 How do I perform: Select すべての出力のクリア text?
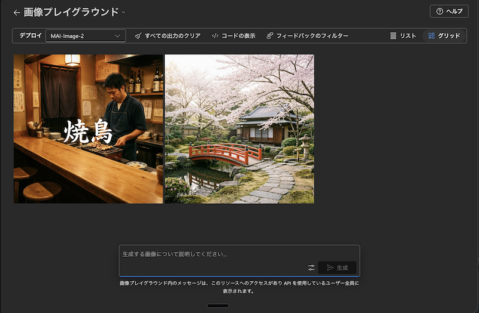(172, 36)
